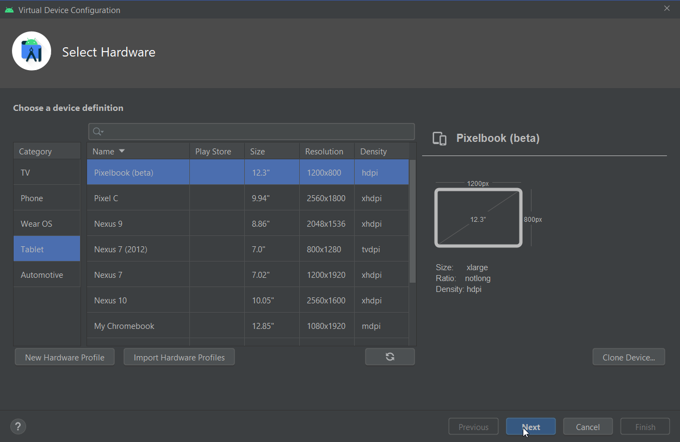The height and width of the screenshot is (442, 680).
Task: Click Clone Device button
Action: pos(629,357)
